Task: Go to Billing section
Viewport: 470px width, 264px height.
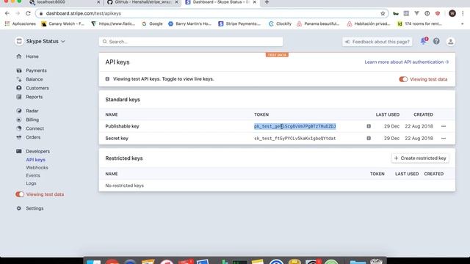Action: pyautogui.click(x=32, y=120)
